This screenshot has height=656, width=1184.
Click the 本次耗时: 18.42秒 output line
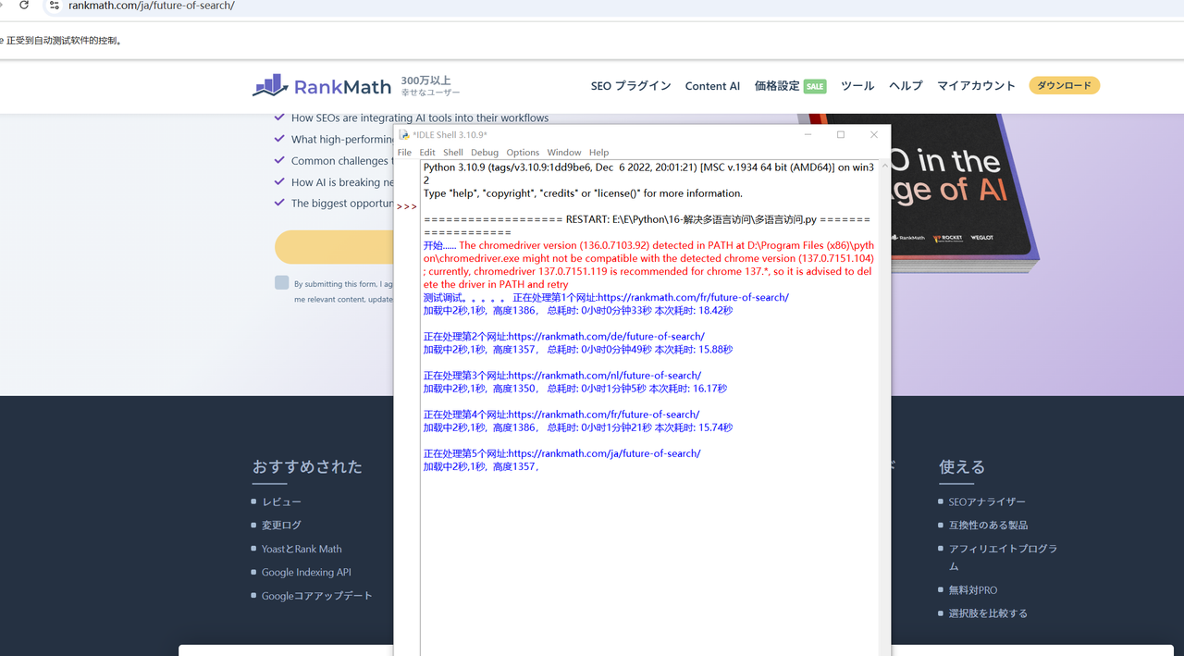point(578,311)
